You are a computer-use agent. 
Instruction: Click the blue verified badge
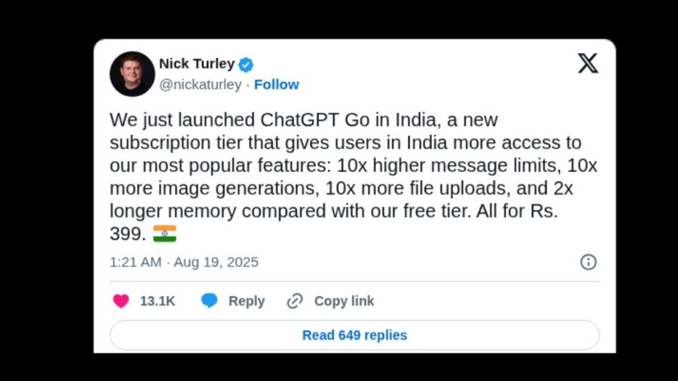pos(246,64)
